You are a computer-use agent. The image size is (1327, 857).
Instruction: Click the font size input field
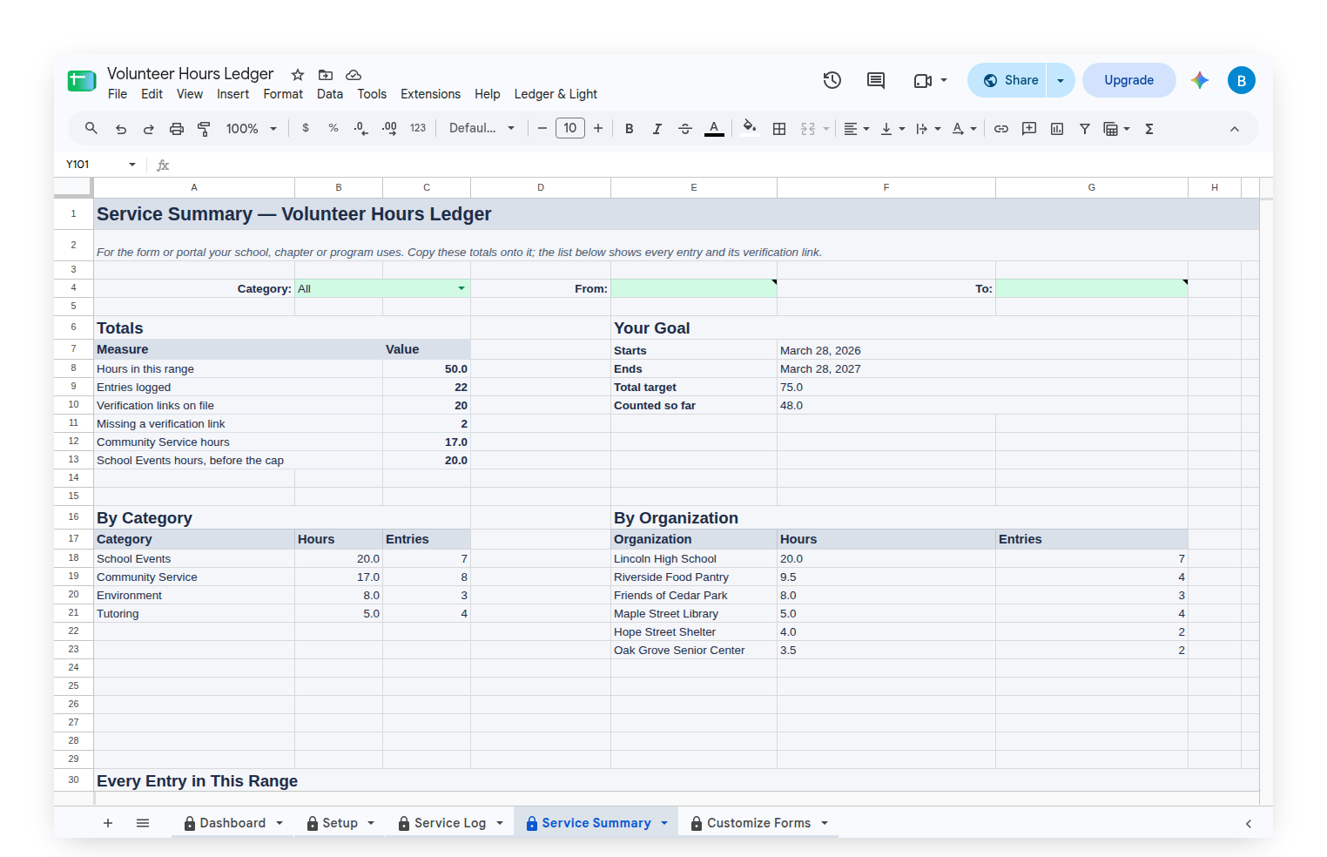point(570,128)
